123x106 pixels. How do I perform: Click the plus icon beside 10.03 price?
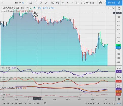114,13
